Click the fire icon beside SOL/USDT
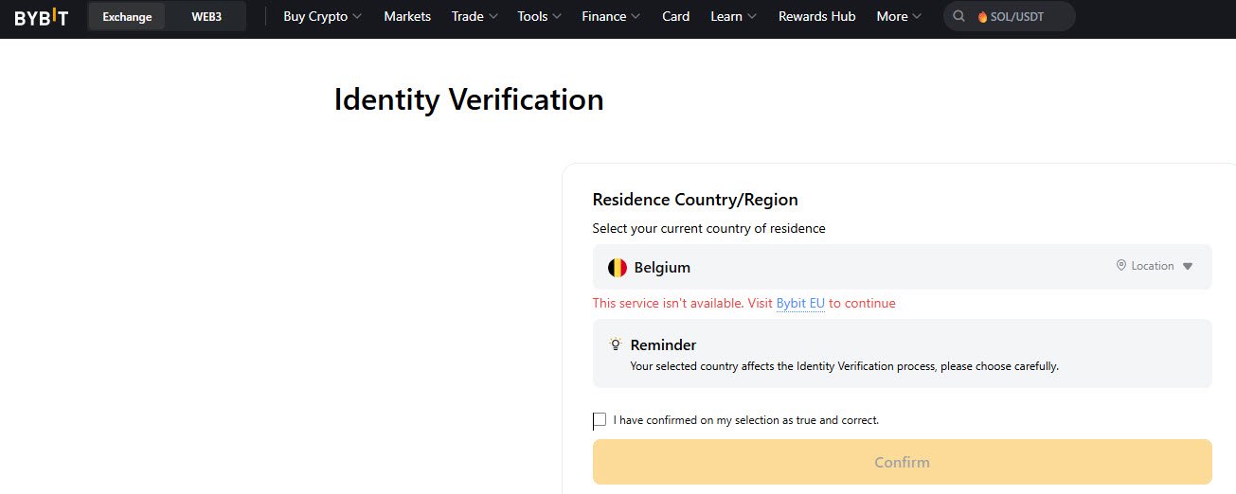The width and height of the screenshot is (1236, 494). (982, 17)
